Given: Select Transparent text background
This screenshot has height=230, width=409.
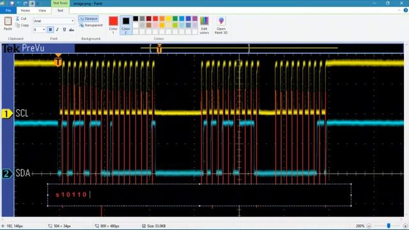Looking at the screenshot, I should (x=91, y=26).
